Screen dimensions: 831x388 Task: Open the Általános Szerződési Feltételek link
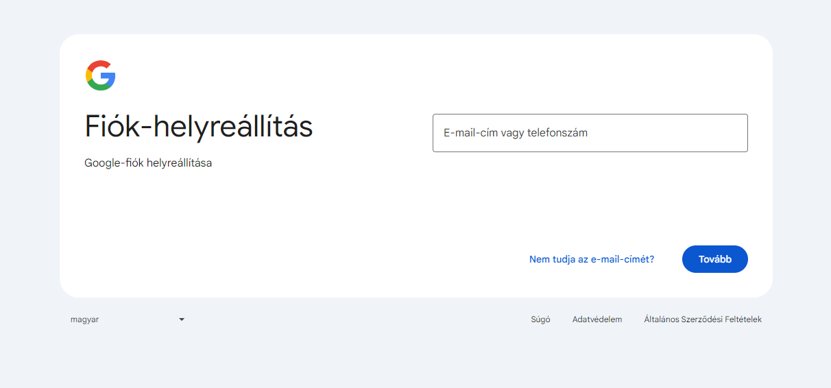coord(703,319)
